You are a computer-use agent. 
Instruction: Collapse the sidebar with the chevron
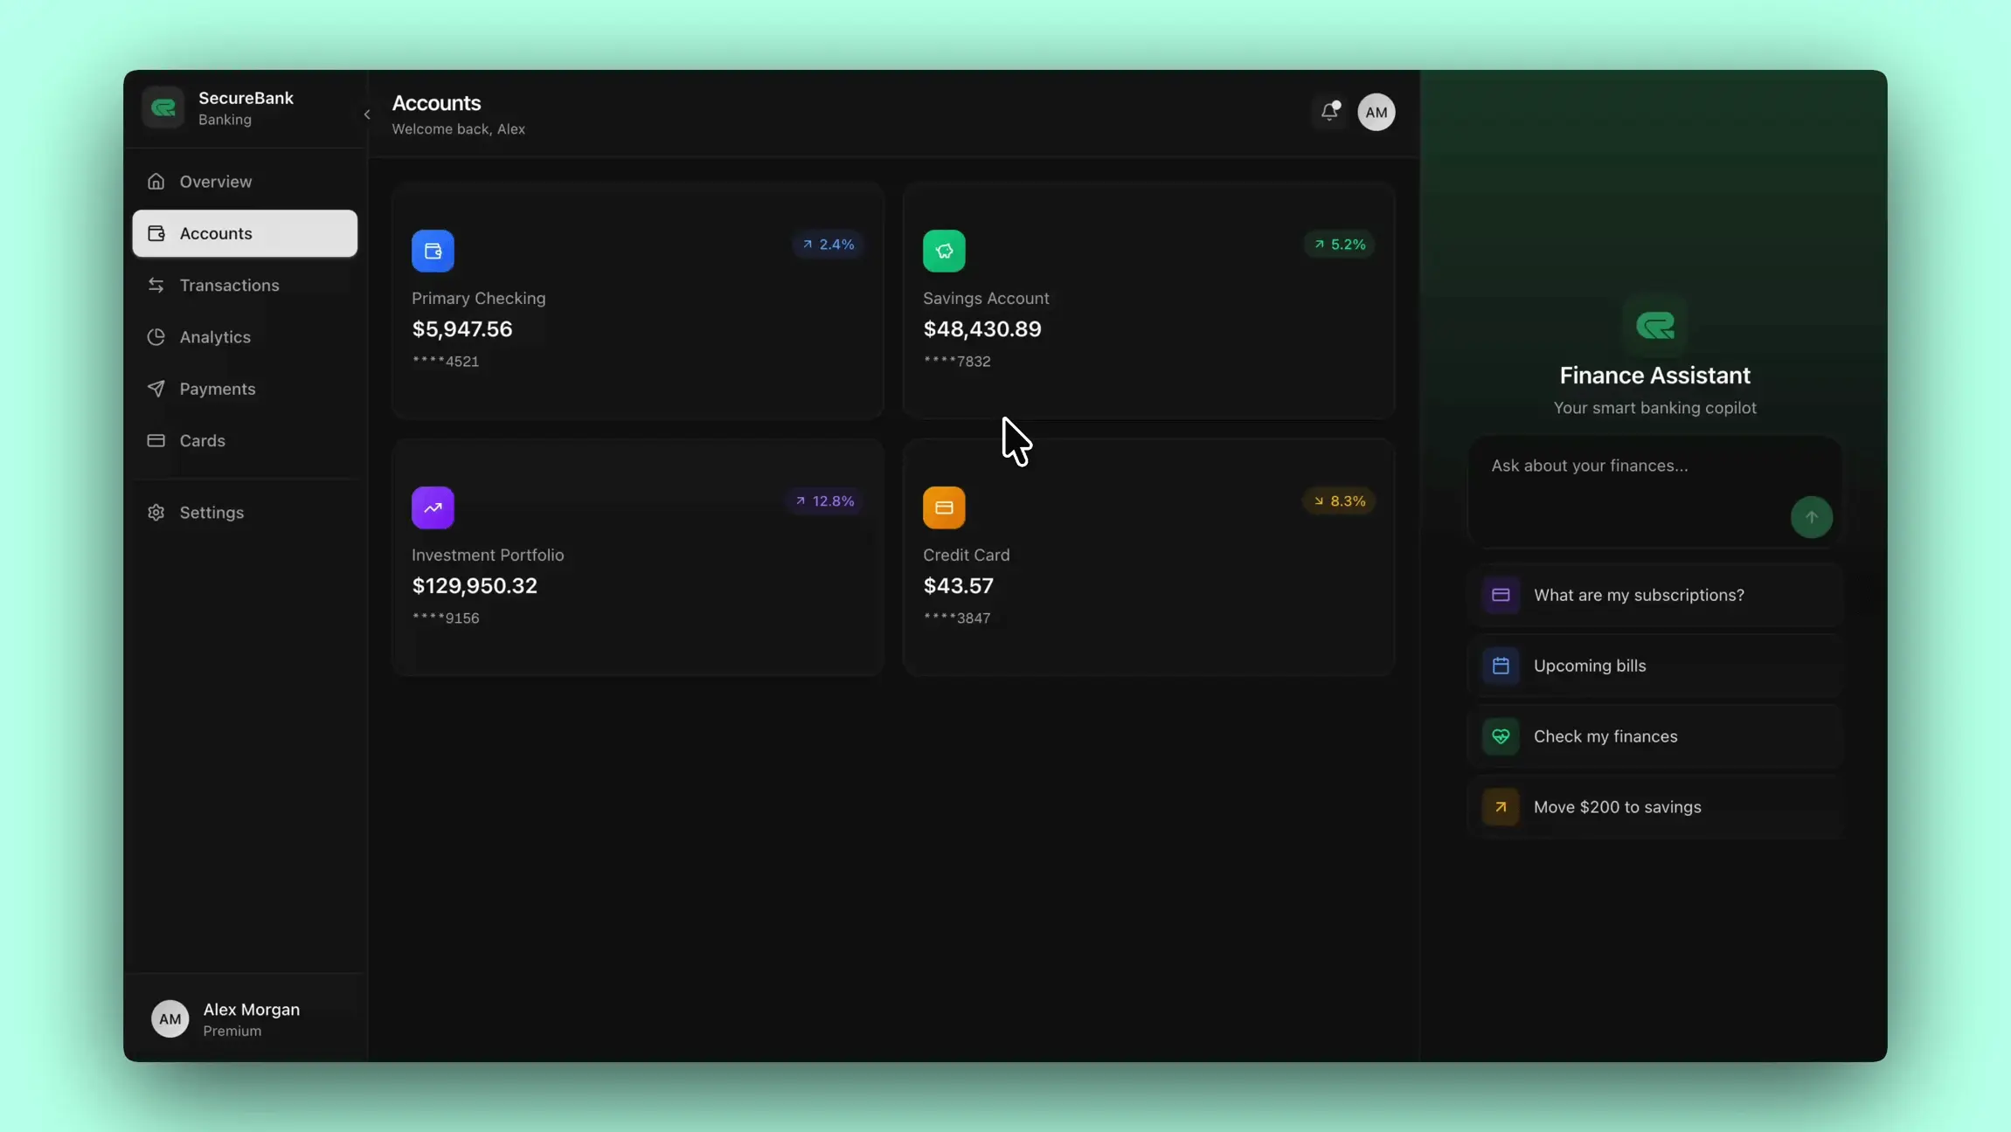click(x=366, y=114)
